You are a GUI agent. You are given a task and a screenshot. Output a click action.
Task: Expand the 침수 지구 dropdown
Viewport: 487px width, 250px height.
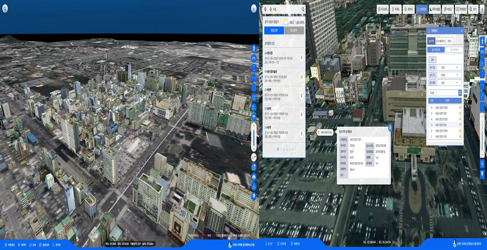(449, 75)
